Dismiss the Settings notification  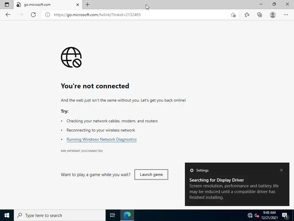point(281,170)
